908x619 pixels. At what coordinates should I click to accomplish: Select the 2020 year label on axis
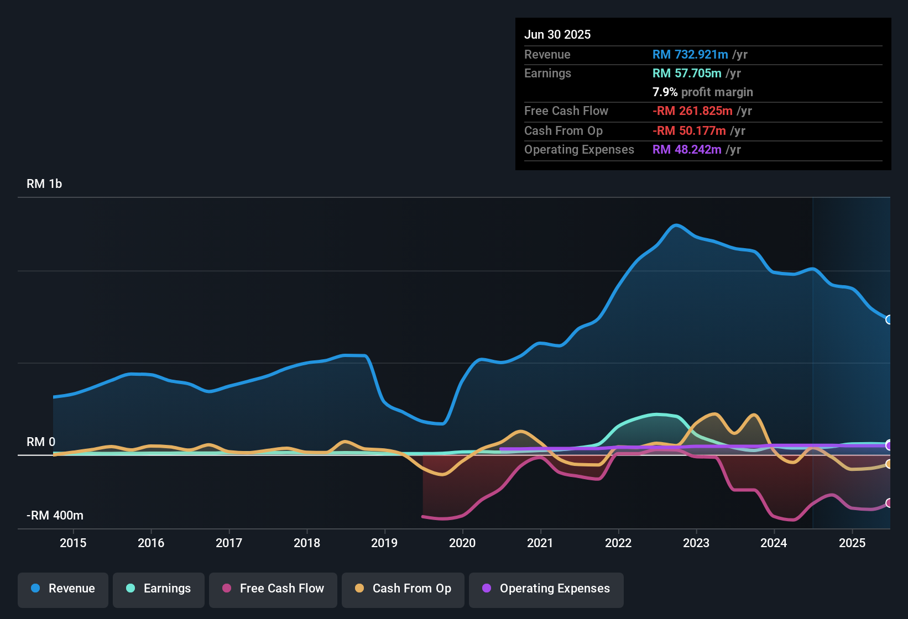point(463,543)
